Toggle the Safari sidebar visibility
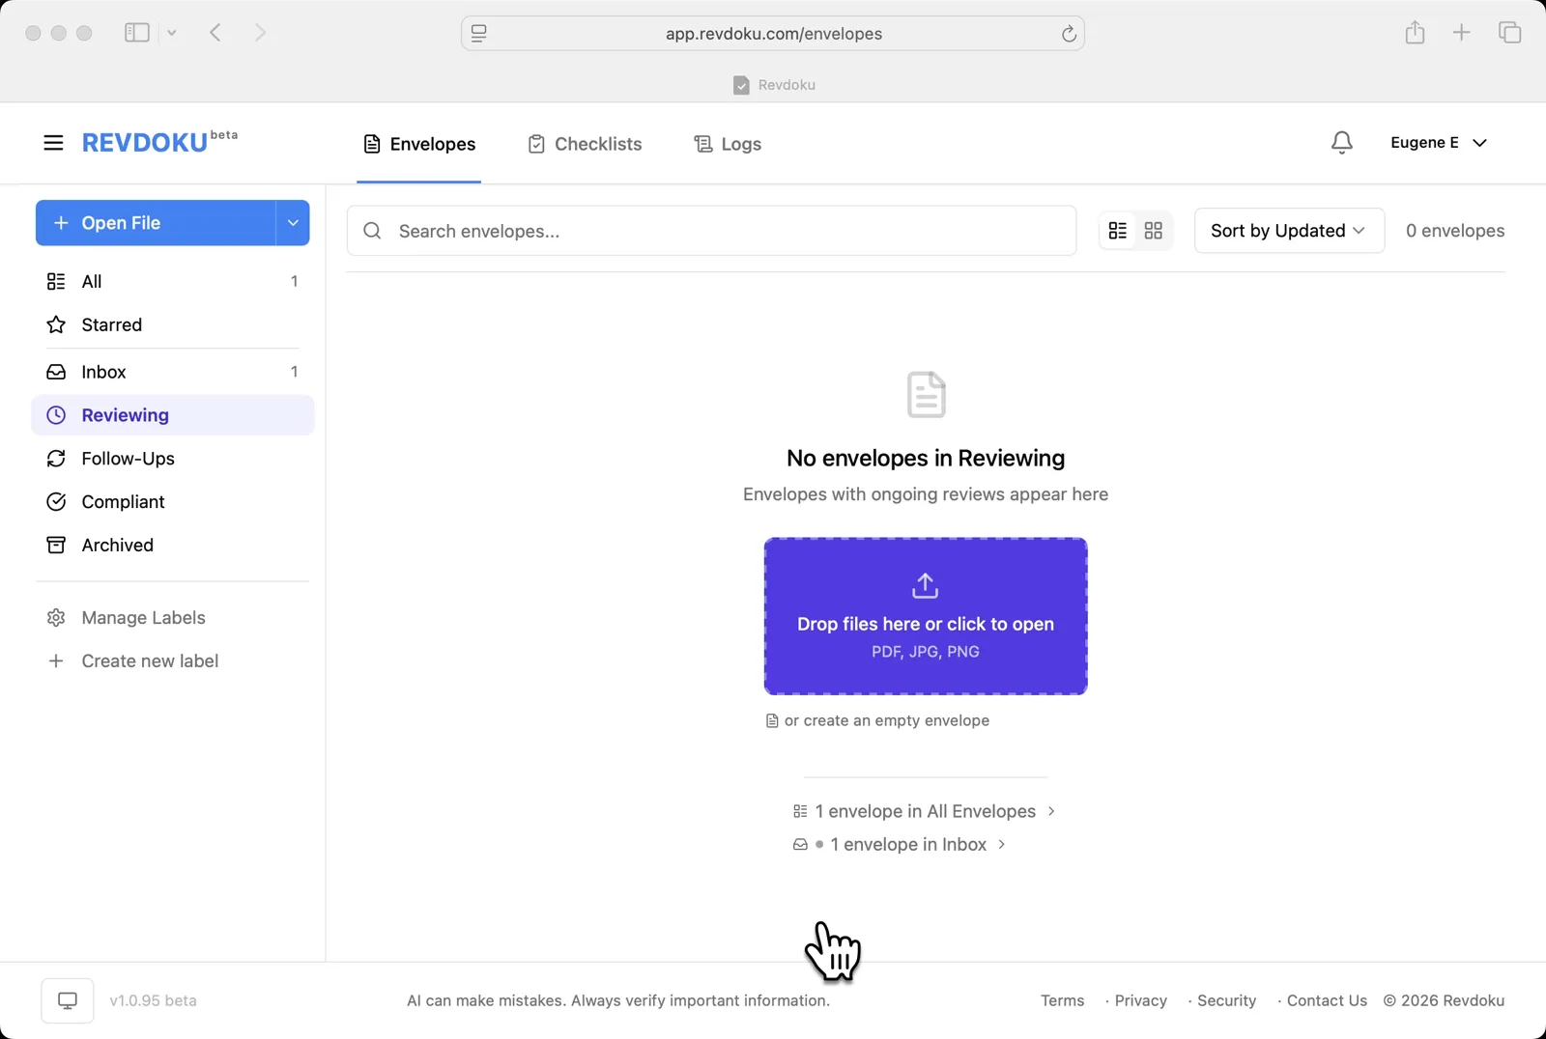Image resolution: width=1546 pixels, height=1039 pixels. tap(136, 32)
